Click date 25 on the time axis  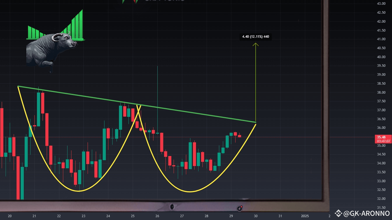tap(133, 216)
